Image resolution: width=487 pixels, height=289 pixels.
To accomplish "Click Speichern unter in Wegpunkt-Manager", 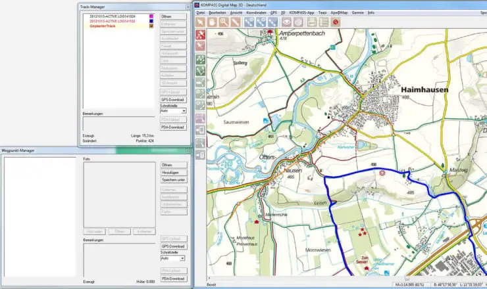I will [174, 180].
